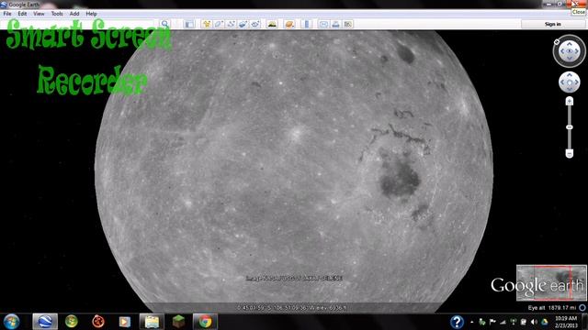Viewport: 588px width, 330px height.
Task: Show historical imagery toolbar icon
Action: 272,24
